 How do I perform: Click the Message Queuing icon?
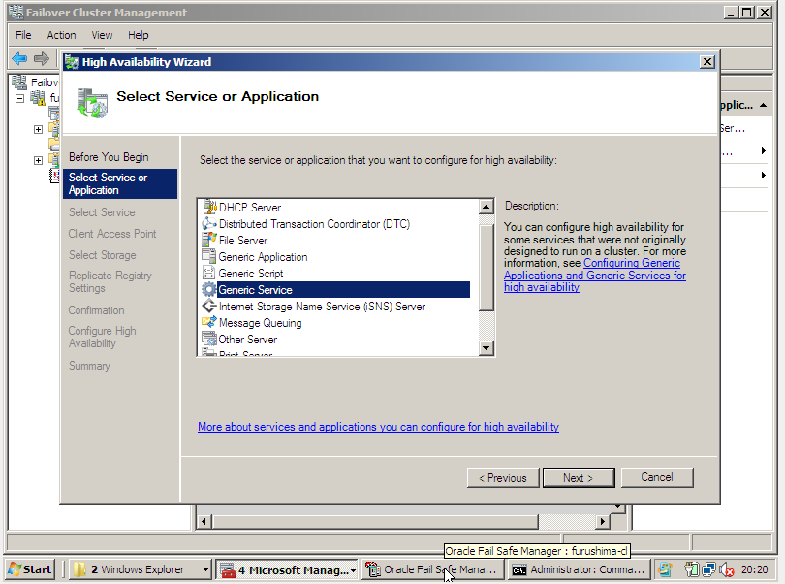coord(209,323)
